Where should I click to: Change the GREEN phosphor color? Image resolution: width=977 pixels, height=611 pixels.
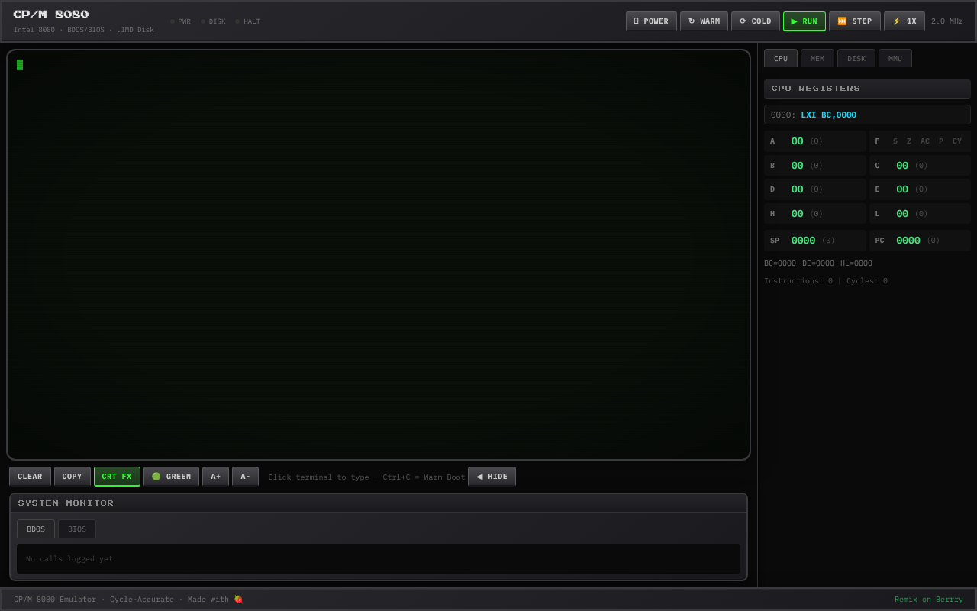tap(171, 477)
